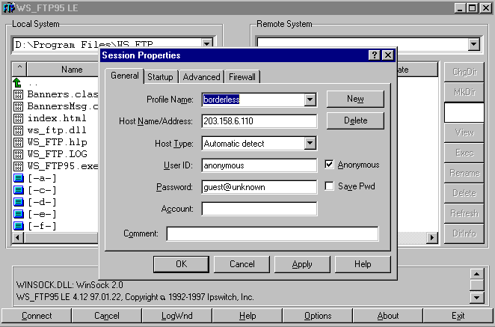Viewport: 495px width, 327px height.
Task: Click the remote Refresh button
Action: [x=464, y=213]
